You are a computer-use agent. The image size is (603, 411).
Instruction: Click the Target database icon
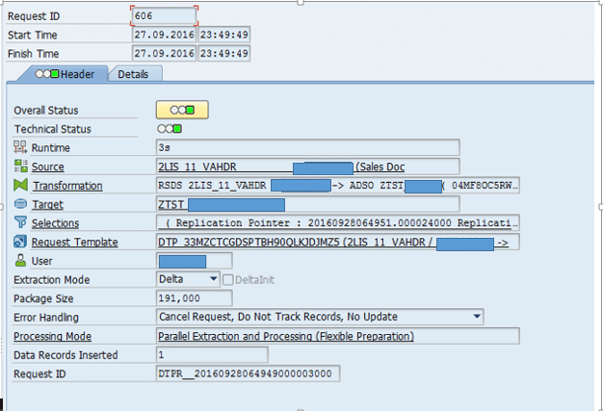click(20, 204)
